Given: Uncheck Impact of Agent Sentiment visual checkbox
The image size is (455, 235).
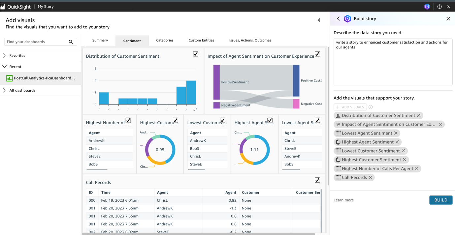Looking at the screenshot, I should coord(317,54).
